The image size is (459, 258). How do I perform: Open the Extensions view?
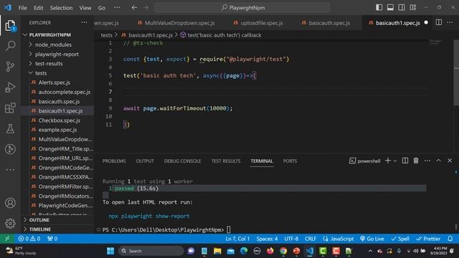tap(10, 107)
